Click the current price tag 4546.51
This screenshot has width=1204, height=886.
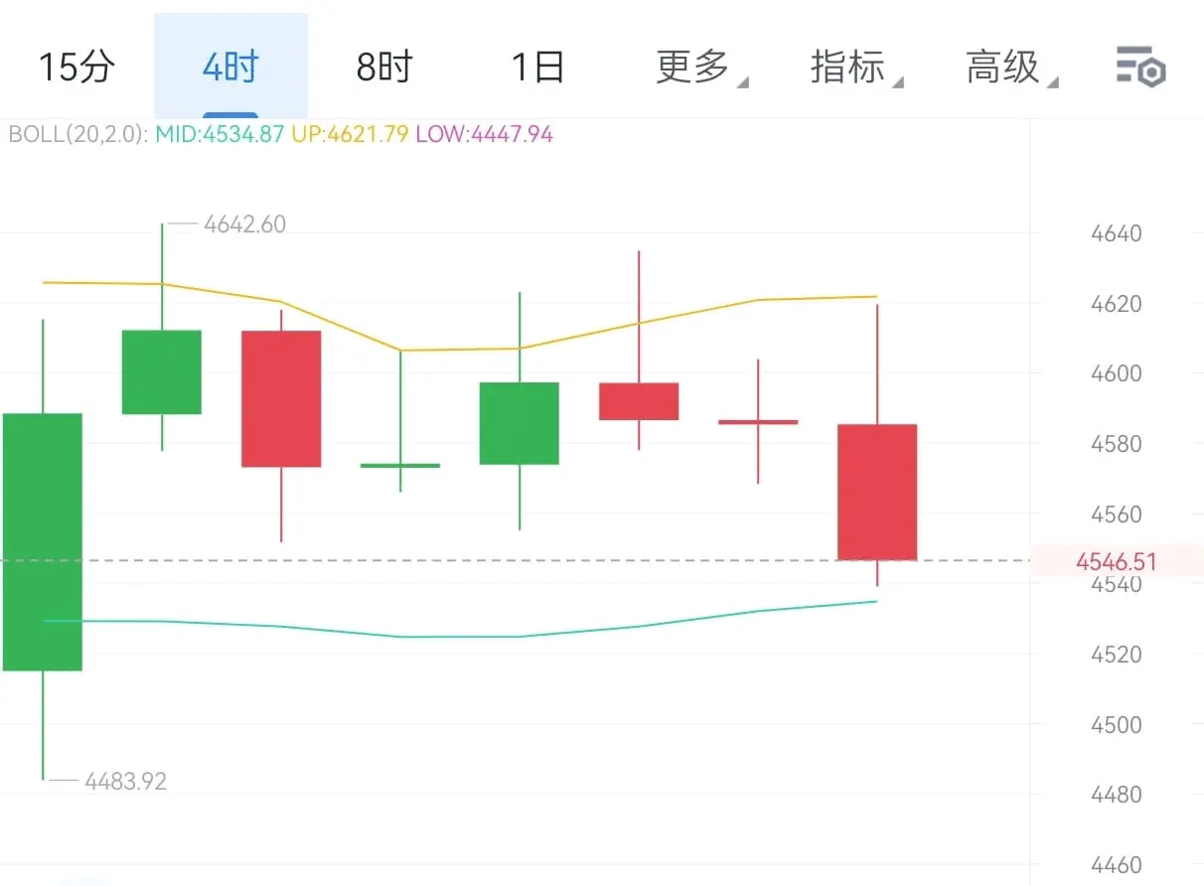coord(1117,562)
